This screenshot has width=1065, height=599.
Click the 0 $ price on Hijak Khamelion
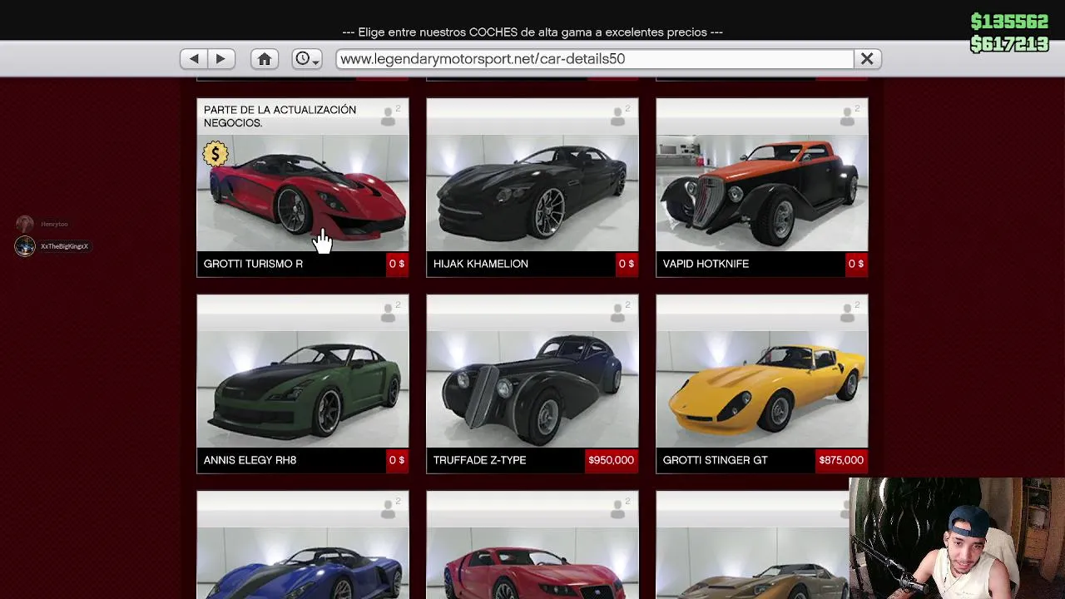(x=627, y=264)
